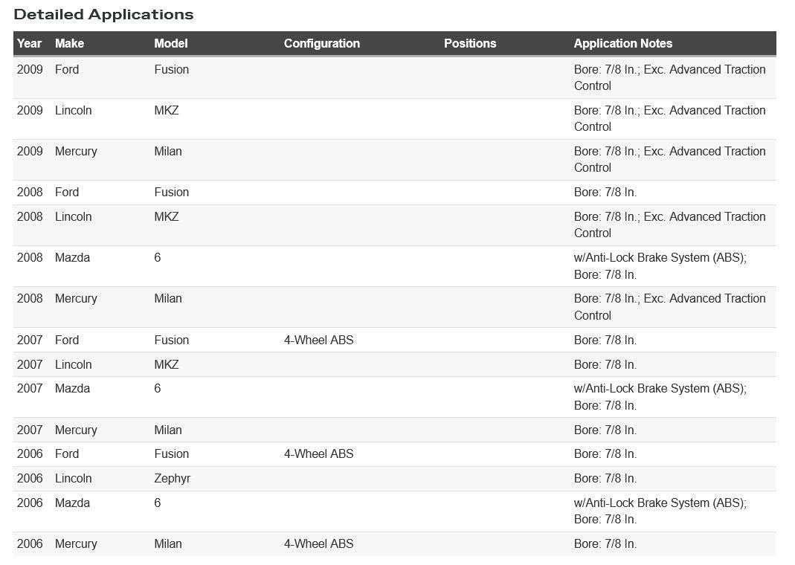
Task: Click 4-Wheel ABS in 2007 Fusion row
Action: tap(318, 340)
